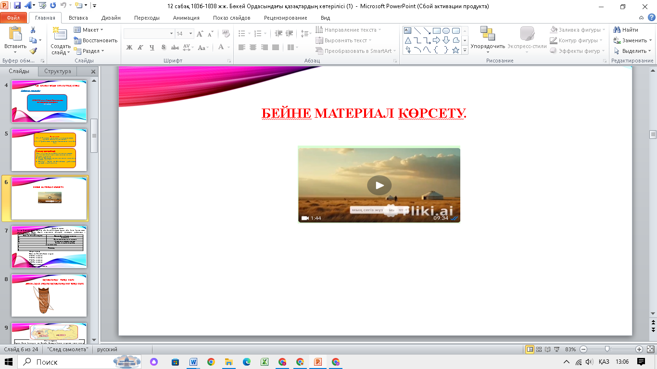Image resolution: width=657 pixels, height=369 pixels.
Task: Click the Paste (Вставить) clipboard icon
Action: 15,35
